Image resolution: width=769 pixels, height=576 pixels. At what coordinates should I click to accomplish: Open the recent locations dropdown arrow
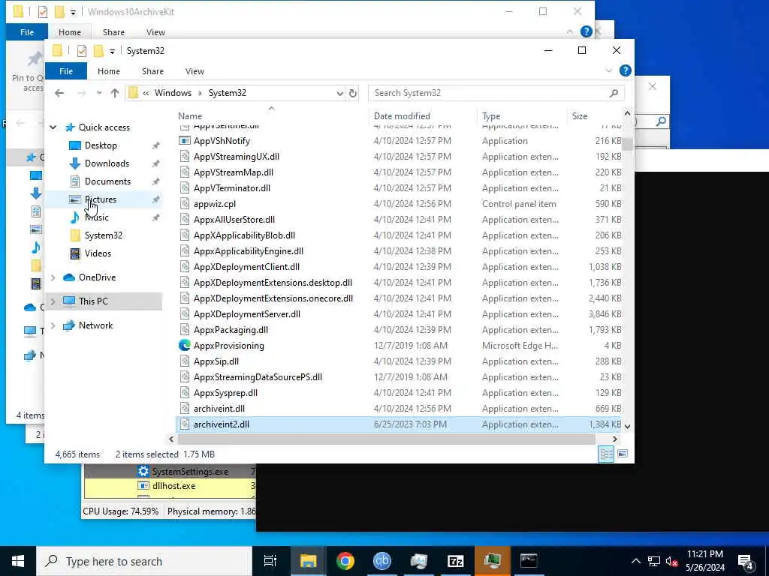(99, 93)
